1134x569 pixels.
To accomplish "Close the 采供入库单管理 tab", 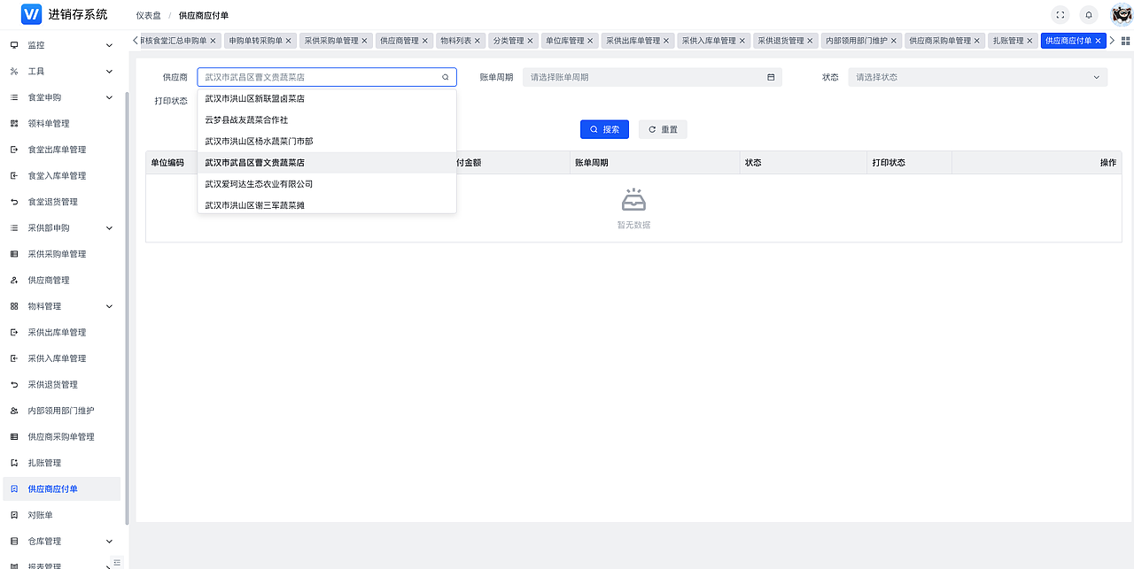I will (x=742, y=41).
